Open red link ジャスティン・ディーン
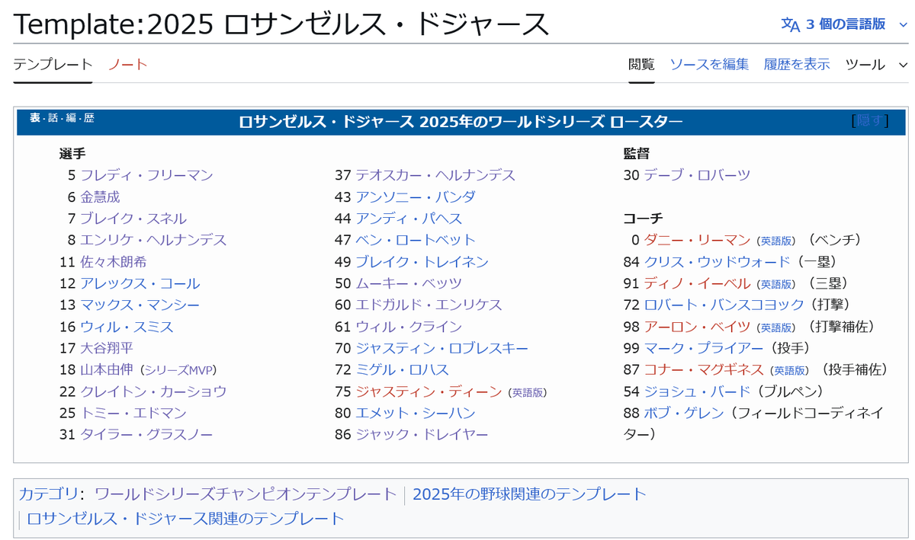The image size is (915, 540). (429, 391)
